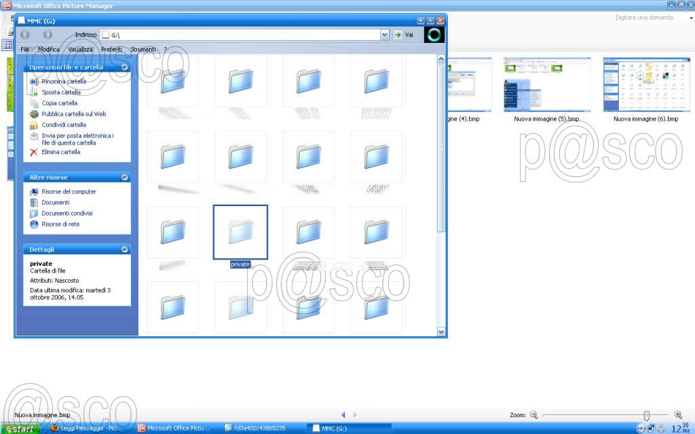Click the private folder name label
695x434 pixels.
pyautogui.click(x=240, y=264)
